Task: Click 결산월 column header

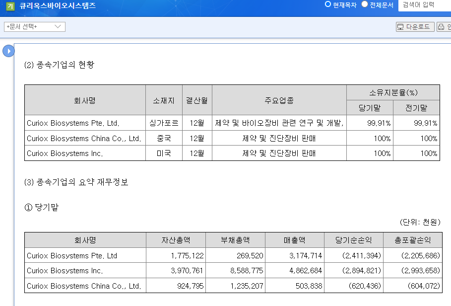Action: point(197,100)
